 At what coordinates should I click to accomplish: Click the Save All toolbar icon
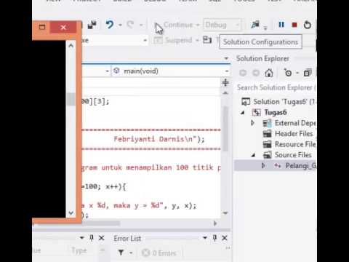point(92,25)
